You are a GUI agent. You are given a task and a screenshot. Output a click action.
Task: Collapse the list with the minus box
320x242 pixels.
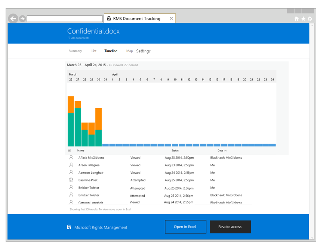(69, 150)
